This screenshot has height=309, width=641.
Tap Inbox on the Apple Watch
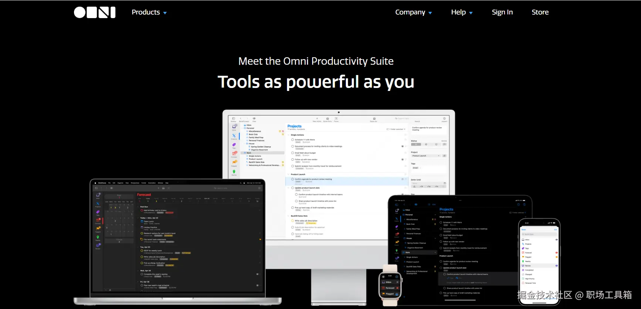[390, 282]
